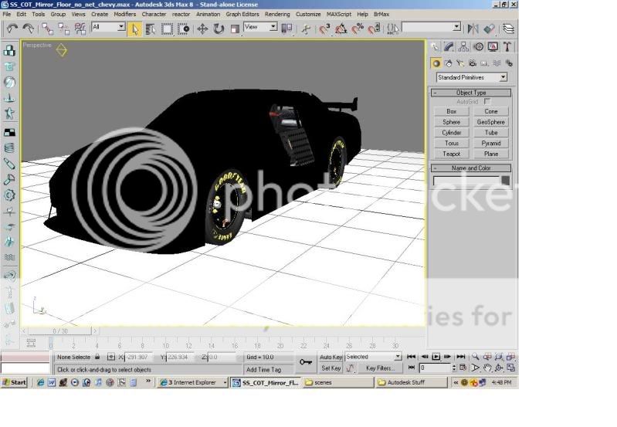This screenshot has width=617, height=427.
Task: Switch to Cameras creation category
Action: point(473,63)
